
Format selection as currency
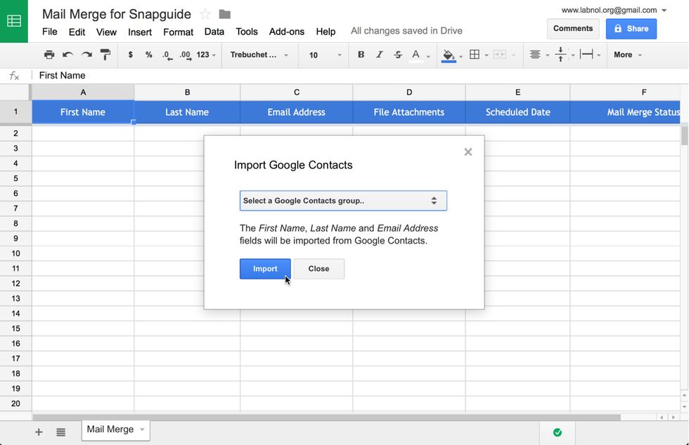pyautogui.click(x=131, y=55)
